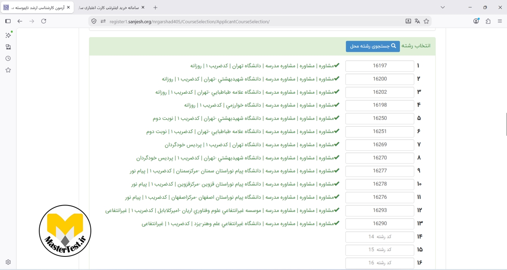Screen dimensions: 507x270
Task: Click the field with code 16293
Action: click(380, 210)
